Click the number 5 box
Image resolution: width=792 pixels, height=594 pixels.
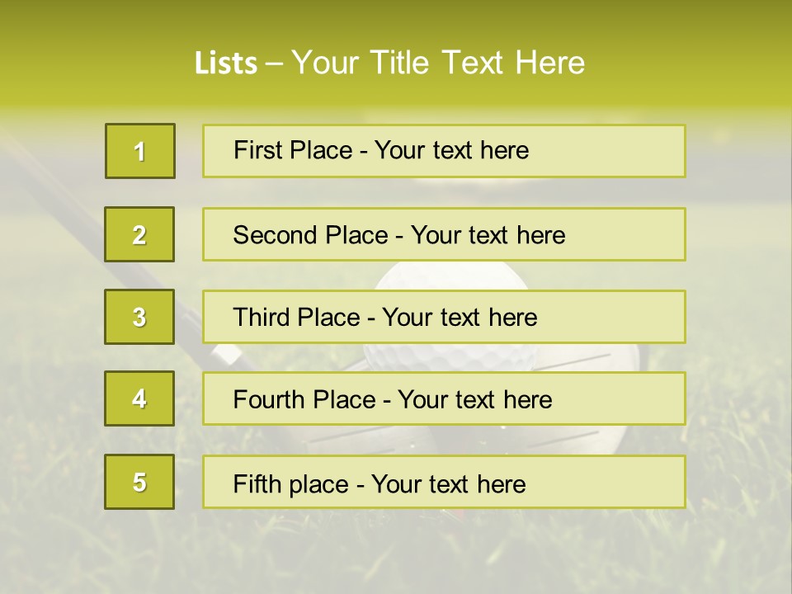(x=139, y=482)
